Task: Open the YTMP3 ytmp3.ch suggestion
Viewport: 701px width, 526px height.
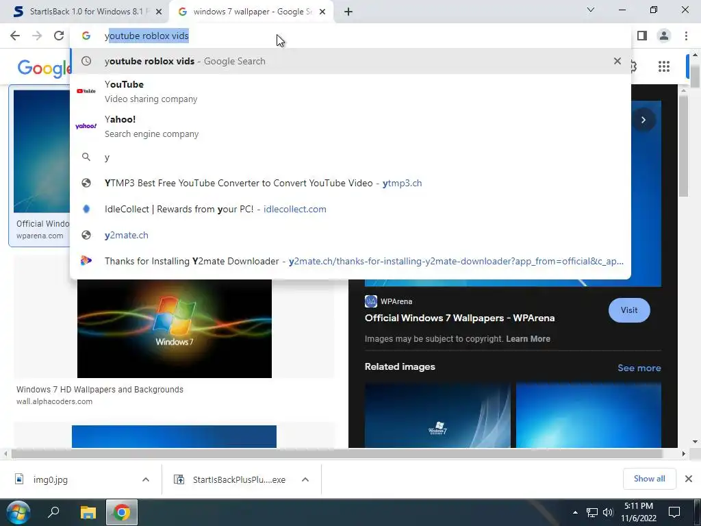Action: (350, 183)
